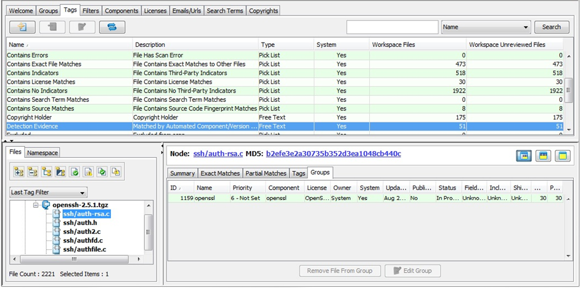
Task: Click the MD5 hash link
Action: pyautogui.click(x=333, y=154)
